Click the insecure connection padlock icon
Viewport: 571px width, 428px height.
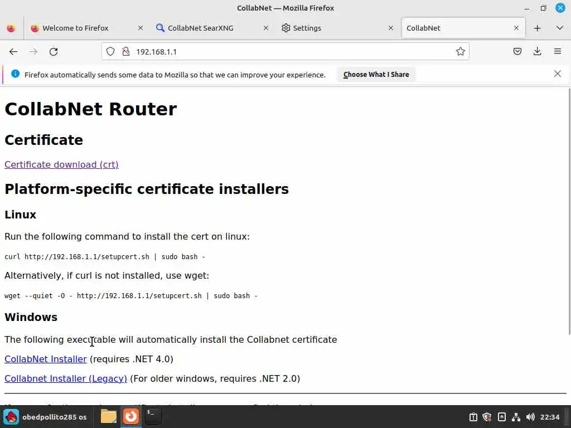[x=126, y=52]
